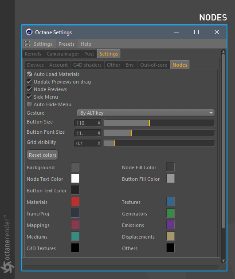Open the Out-of-core sub-tab
Screen dimensions: 235x279
tap(154, 65)
